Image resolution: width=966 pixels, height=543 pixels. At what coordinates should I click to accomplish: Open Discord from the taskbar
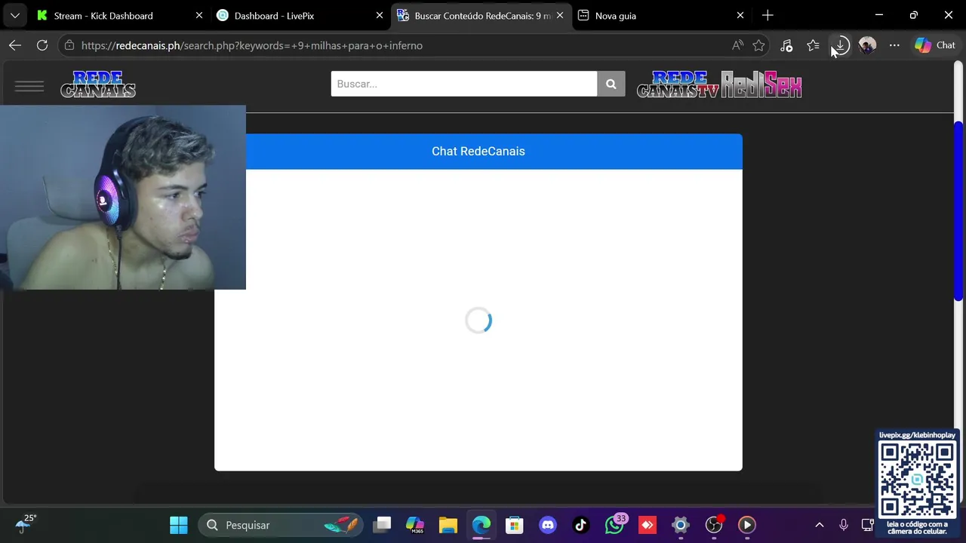click(x=548, y=525)
